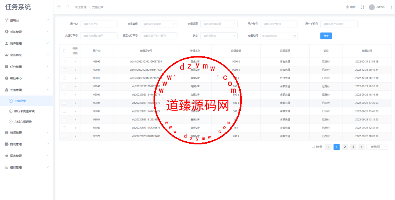Check the row dated 2022-12-29 18:20:17
The width and height of the screenshot is (395, 200).
pyautogui.click(x=64, y=86)
